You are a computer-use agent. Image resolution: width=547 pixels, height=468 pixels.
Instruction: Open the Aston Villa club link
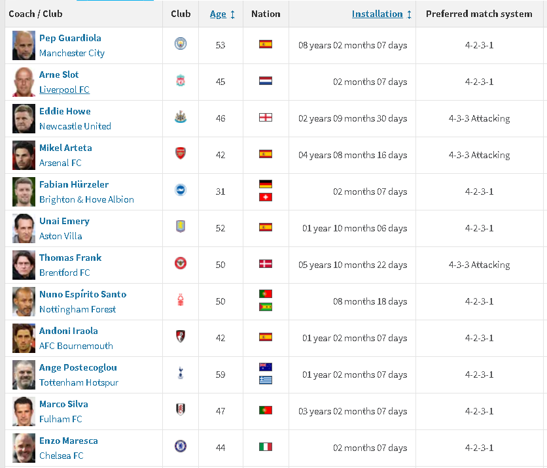(61, 236)
